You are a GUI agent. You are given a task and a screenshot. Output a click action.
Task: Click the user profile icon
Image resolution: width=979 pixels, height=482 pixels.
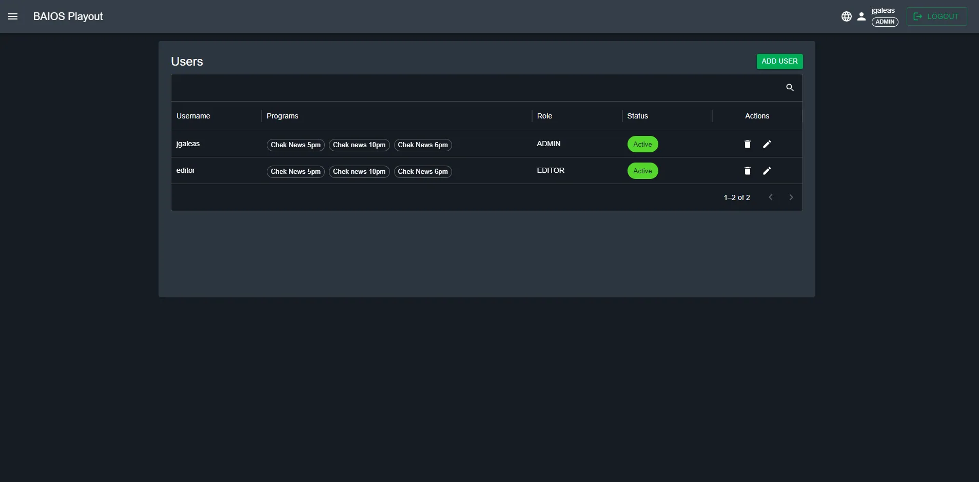pyautogui.click(x=861, y=16)
